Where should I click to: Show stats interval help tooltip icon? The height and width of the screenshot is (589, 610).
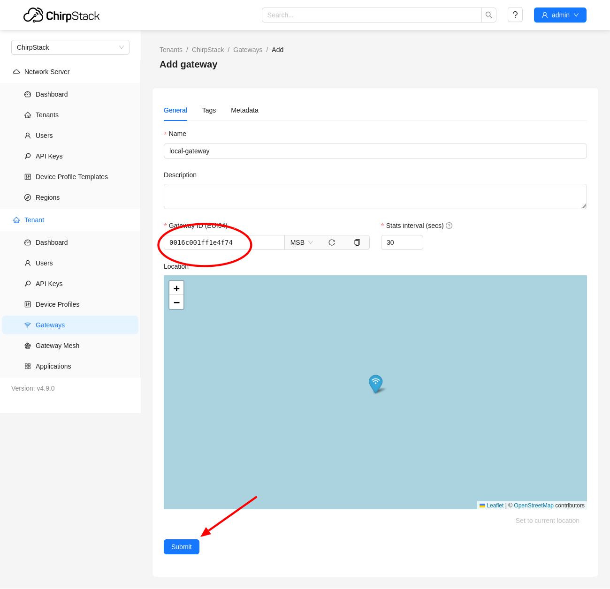pyautogui.click(x=449, y=226)
